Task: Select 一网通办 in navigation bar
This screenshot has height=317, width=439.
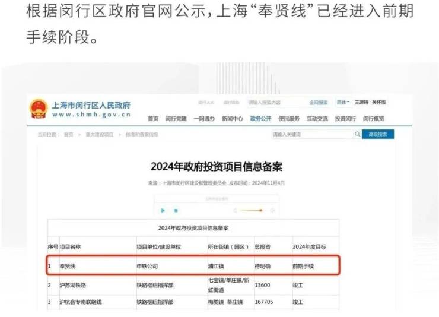Action: 204,119
